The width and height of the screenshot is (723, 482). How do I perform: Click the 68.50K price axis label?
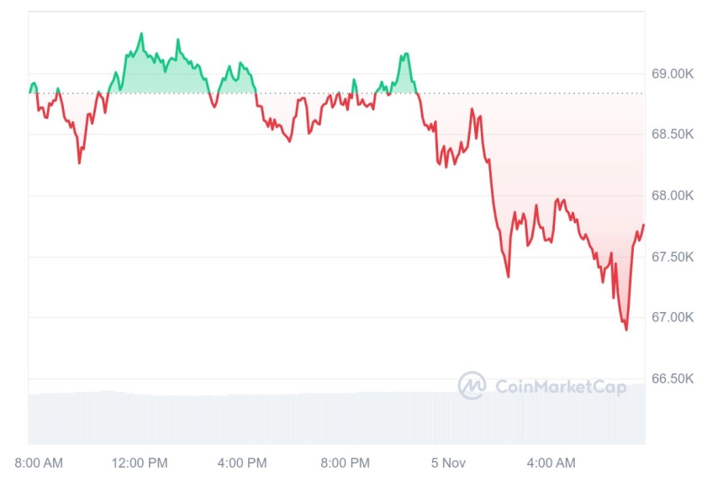pos(673,135)
